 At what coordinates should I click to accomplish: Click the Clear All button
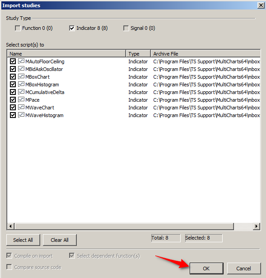click(60, 240)
